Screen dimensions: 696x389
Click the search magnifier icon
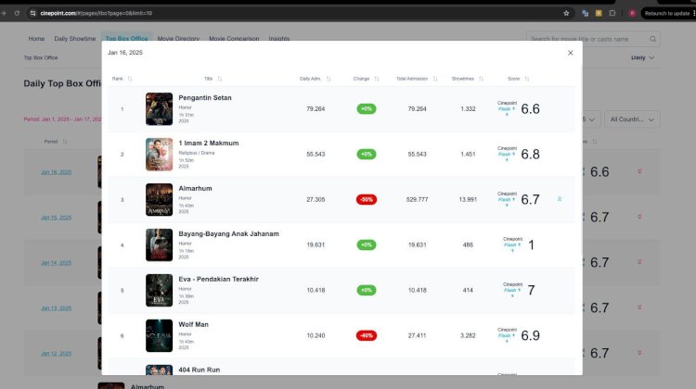pos(653,39)
